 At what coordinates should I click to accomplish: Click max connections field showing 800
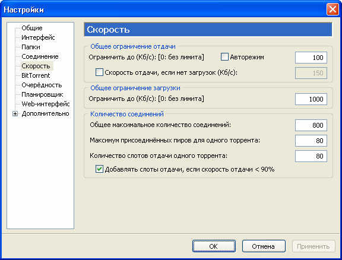click(311, 125)
